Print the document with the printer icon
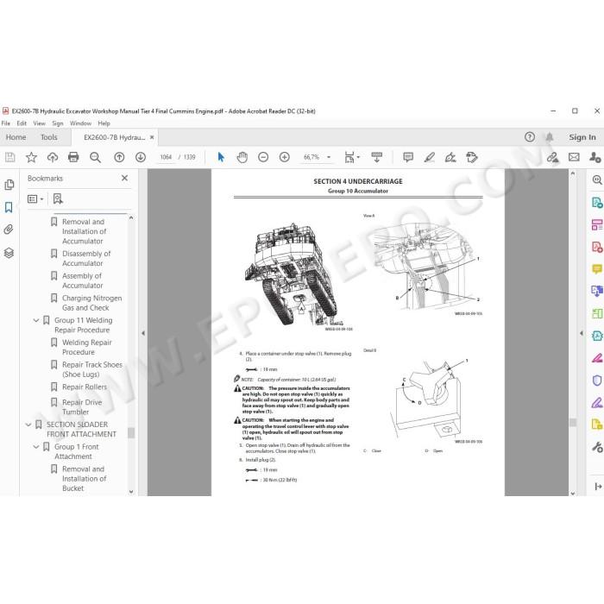The height and width of the screenshot is (604, 604). pyautogui.click(x=73, y=157)
